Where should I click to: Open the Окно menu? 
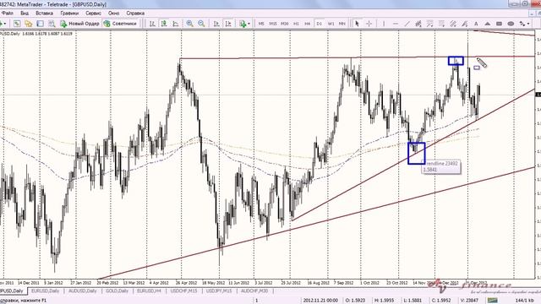pos(113,14)
